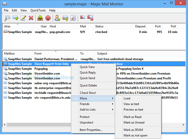
Task: Open Item Properties... from context menu
Action: coord(93,130)
